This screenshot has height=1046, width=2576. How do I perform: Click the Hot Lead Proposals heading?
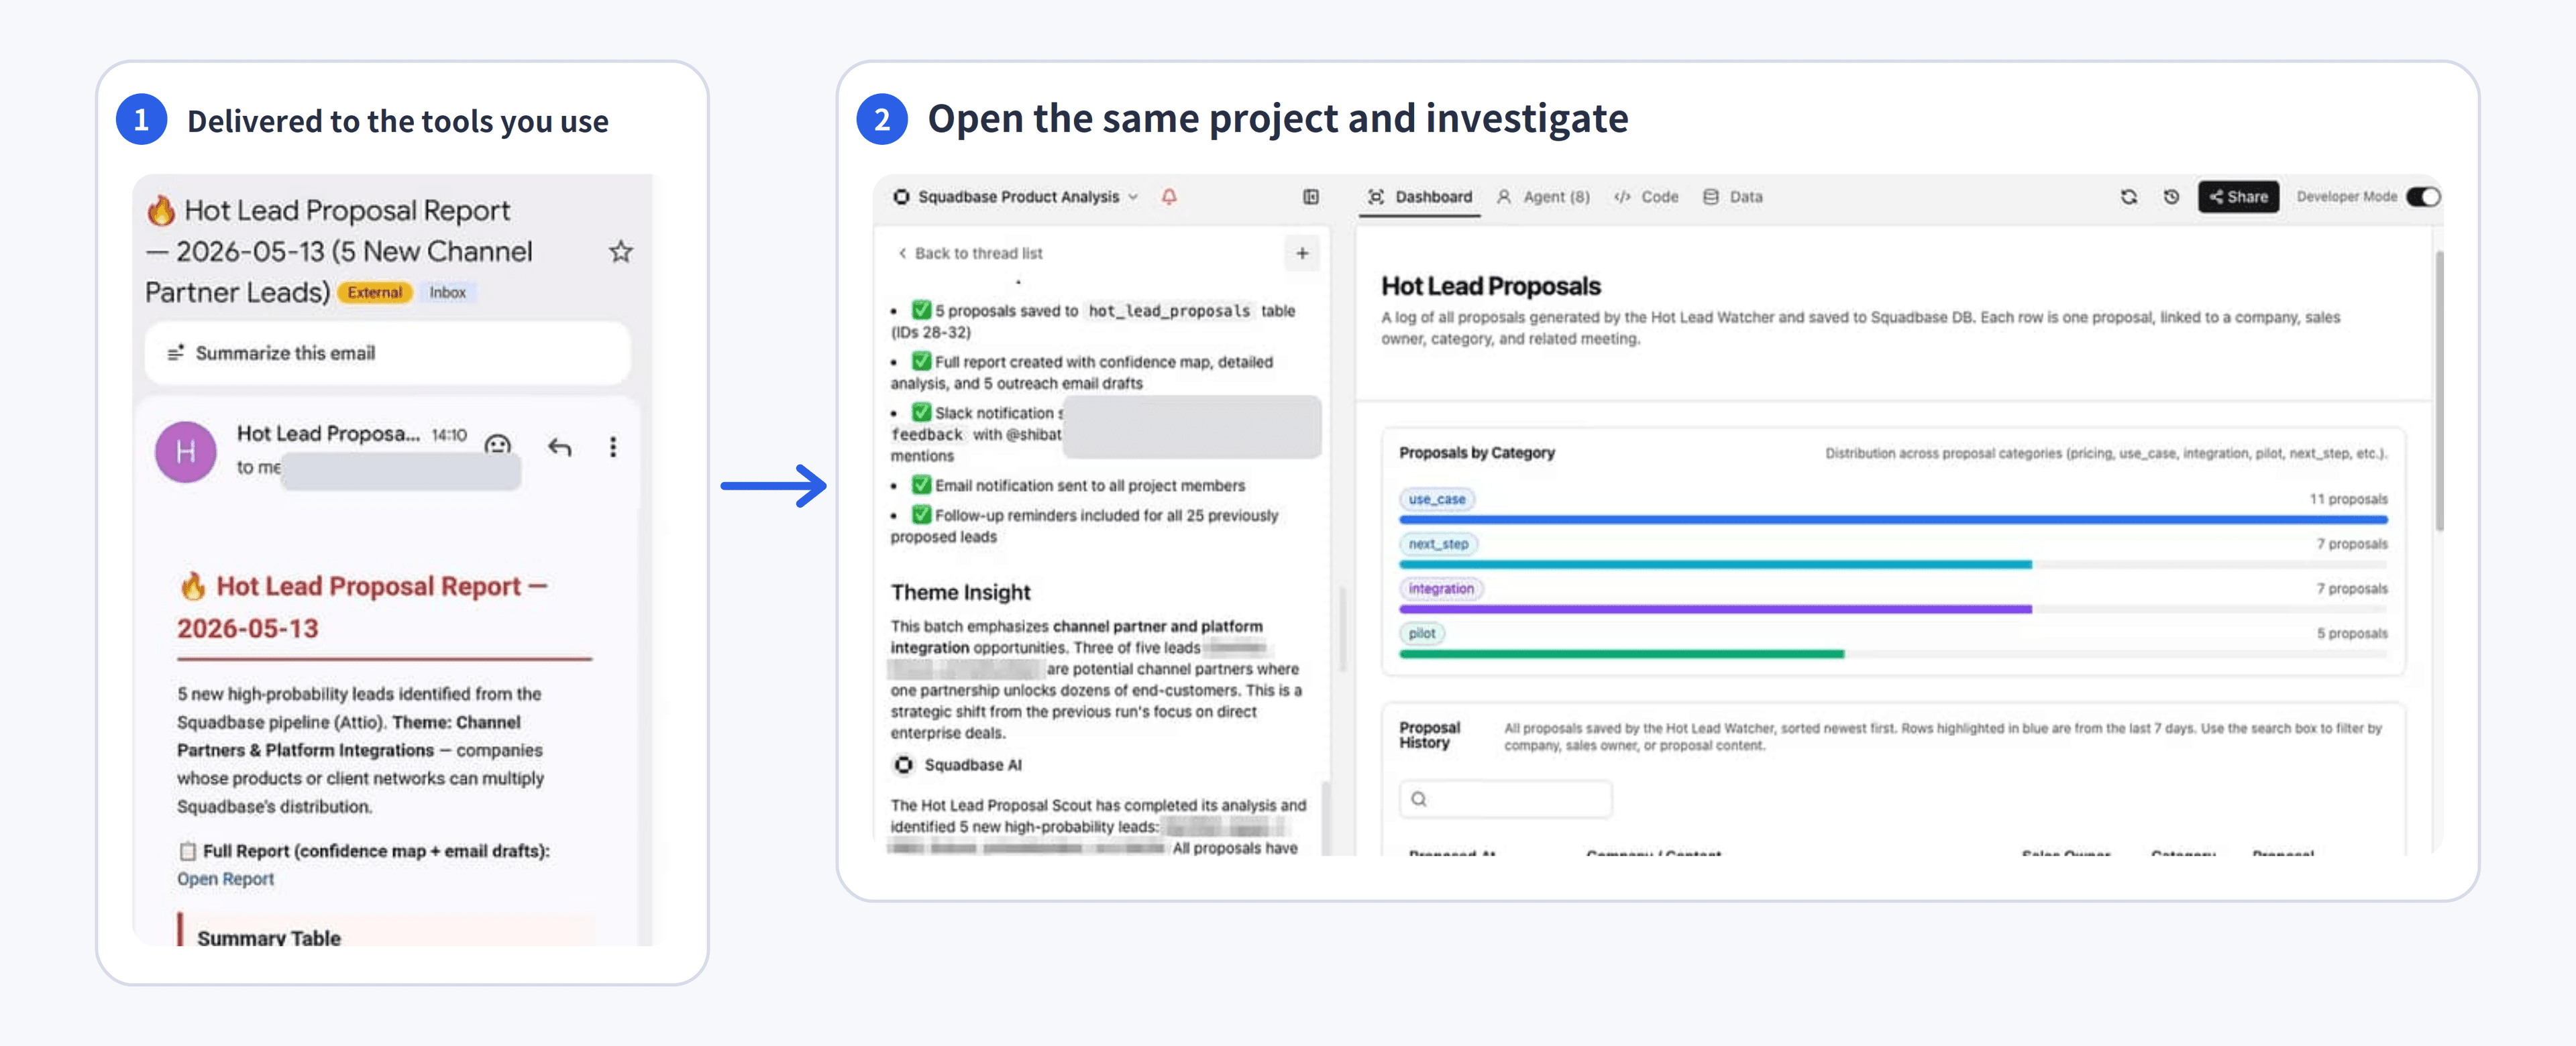(x=1491, y=286)
